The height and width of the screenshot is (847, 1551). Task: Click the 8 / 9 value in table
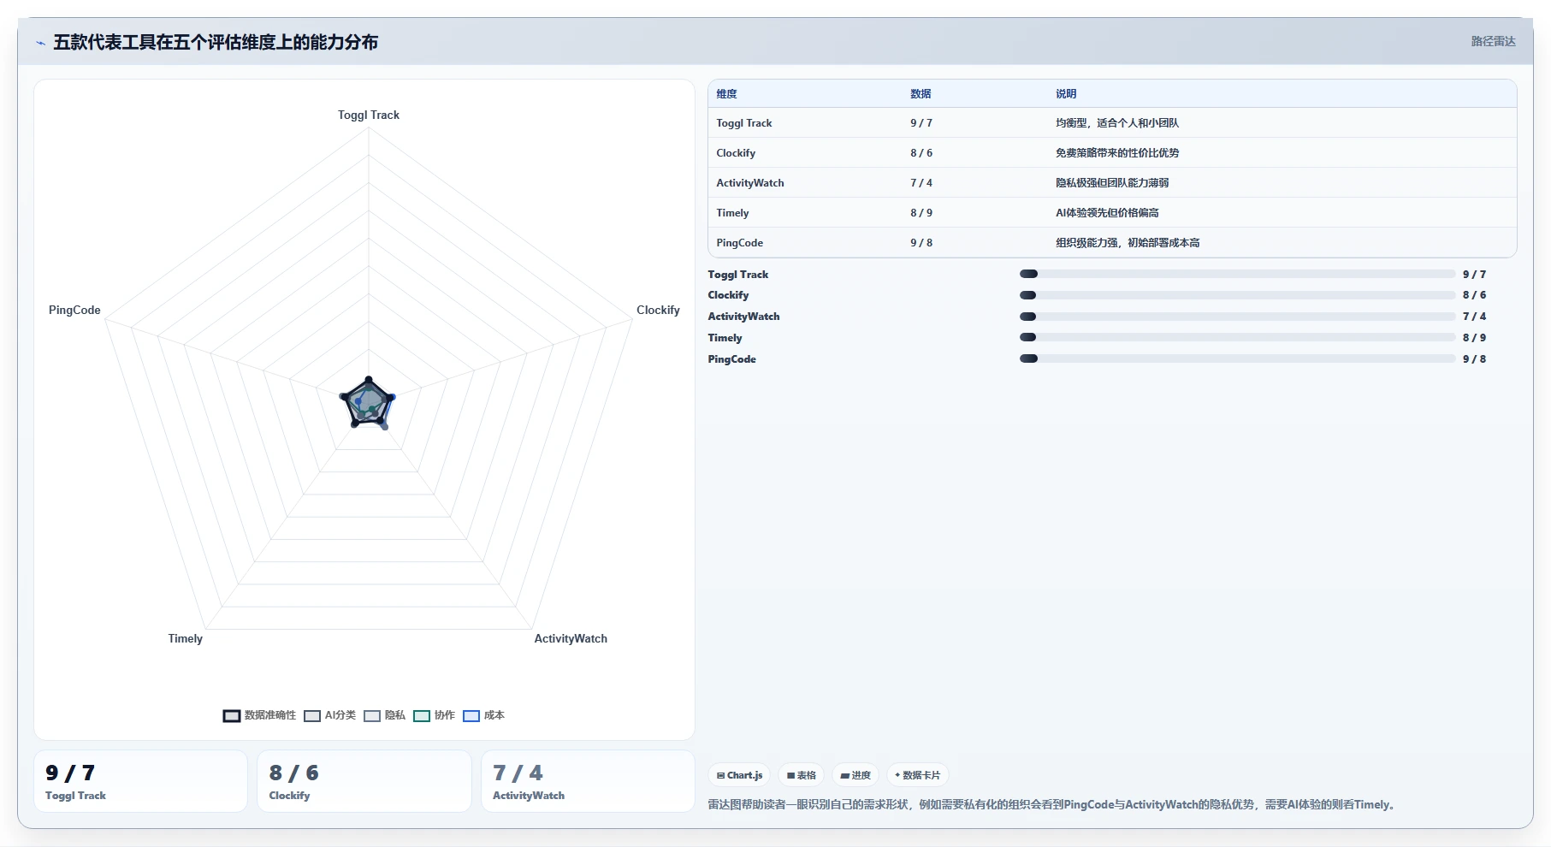921,213
